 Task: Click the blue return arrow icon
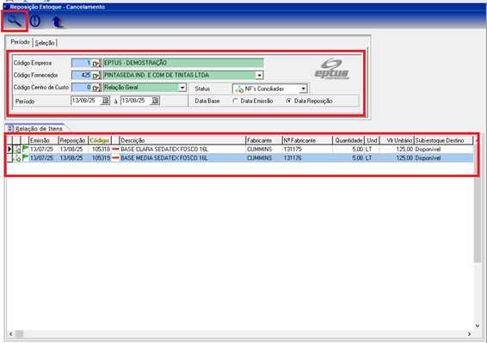coord(58,21)
